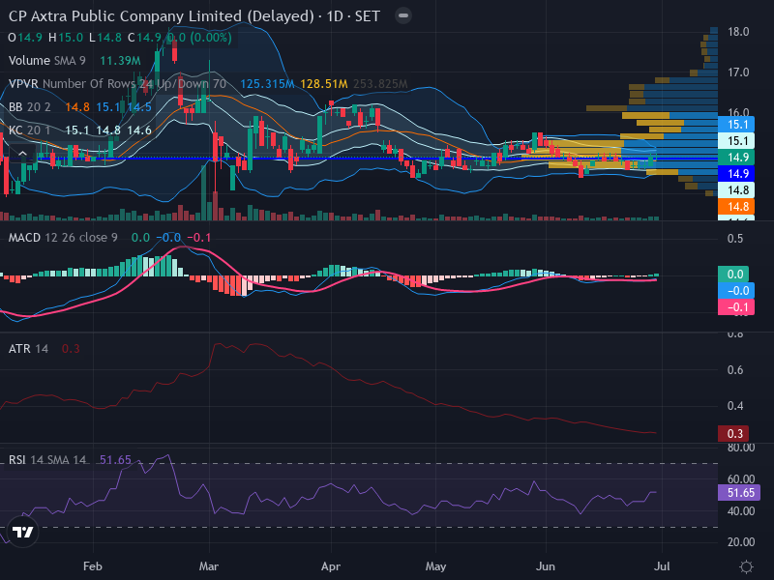Click the Jul label on time axis
This screenshot has width=774, height=580.
point(662,566)
